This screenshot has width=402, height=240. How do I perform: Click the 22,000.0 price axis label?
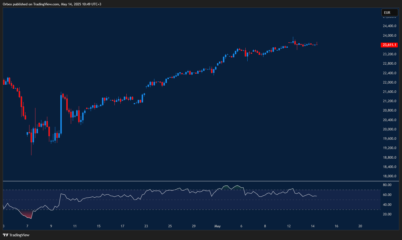coord(389,82)
